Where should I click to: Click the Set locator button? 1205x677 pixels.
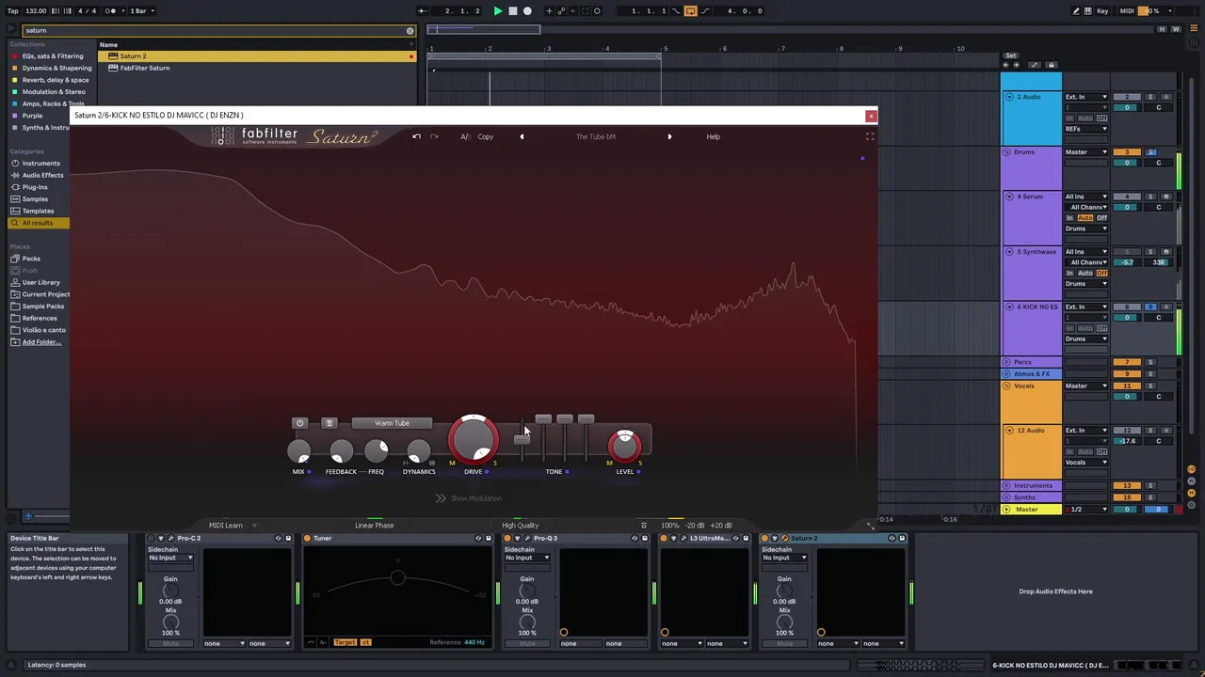1011,55
